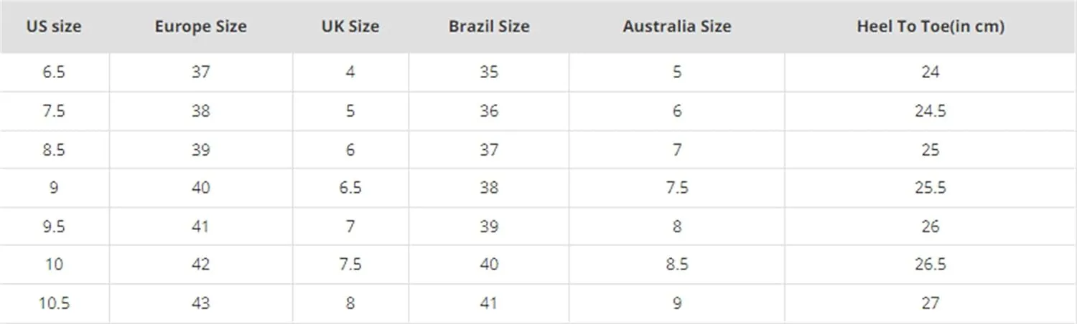Click US size 10.5 cell
The image size is (1077, 324).
[54, 303]
